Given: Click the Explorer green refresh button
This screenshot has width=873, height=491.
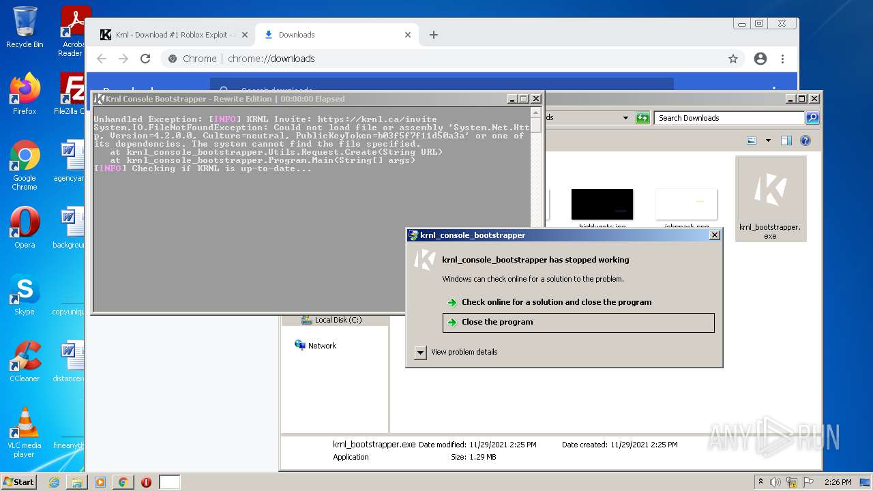Looking at the screenshot, I should point(642,118).
